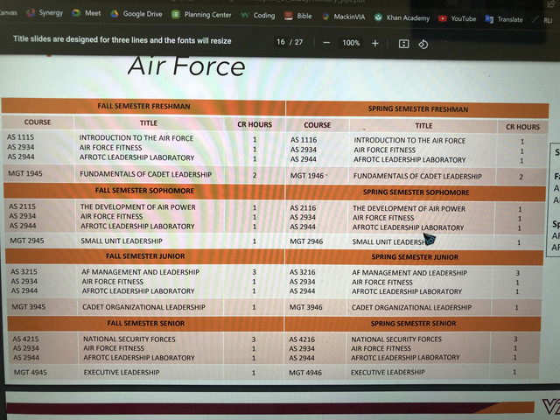The height and width of the screenshot is (420, 560).
Task: Click the MGT 1945 course code
Action: tap(25, 173)
